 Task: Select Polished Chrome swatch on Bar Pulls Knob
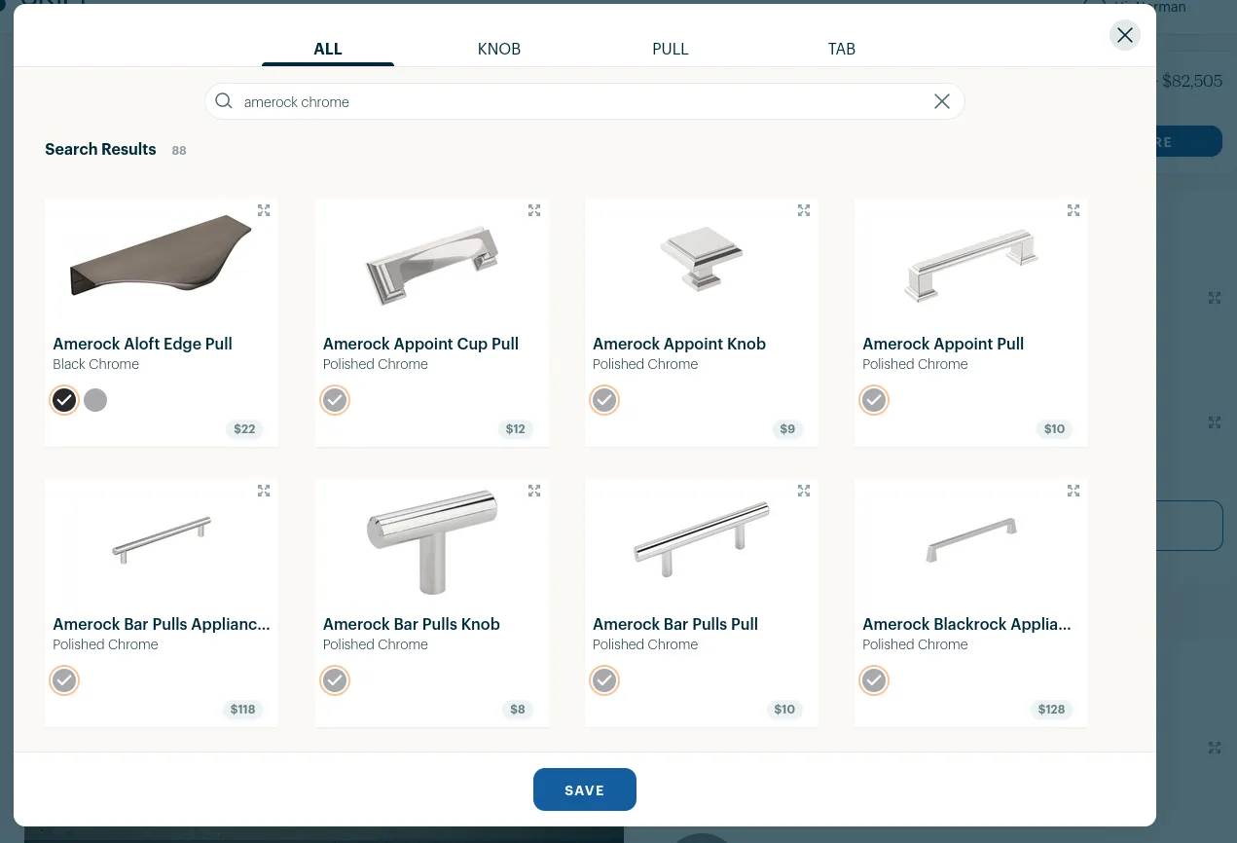(x=335, y=680)
